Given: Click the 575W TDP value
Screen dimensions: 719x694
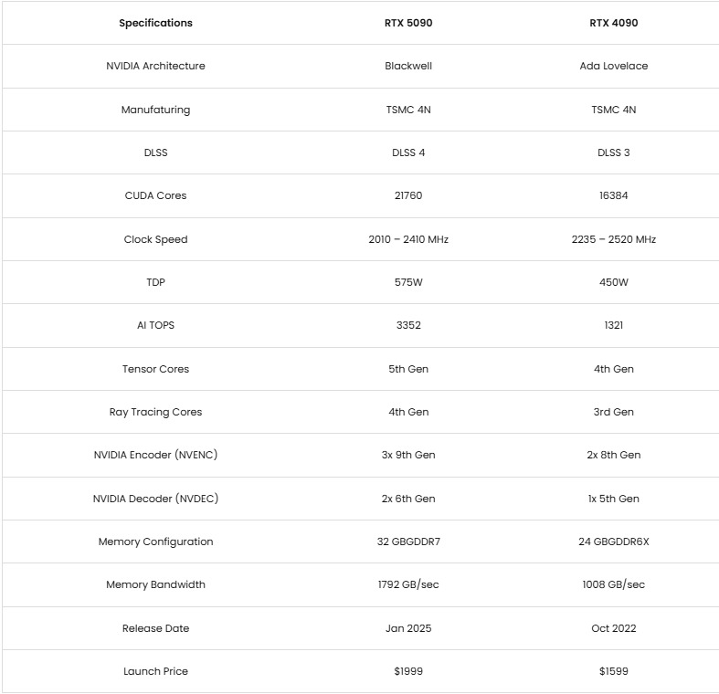Looking at the screenshot, I should click(407, 282).
